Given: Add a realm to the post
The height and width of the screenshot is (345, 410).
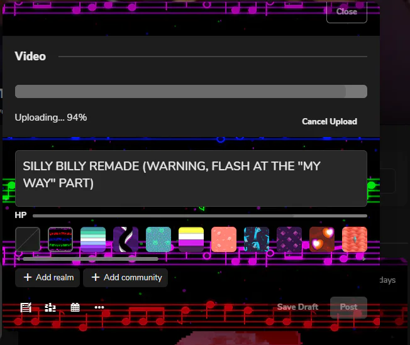Looking at the screenshot, I should point(48,278).
